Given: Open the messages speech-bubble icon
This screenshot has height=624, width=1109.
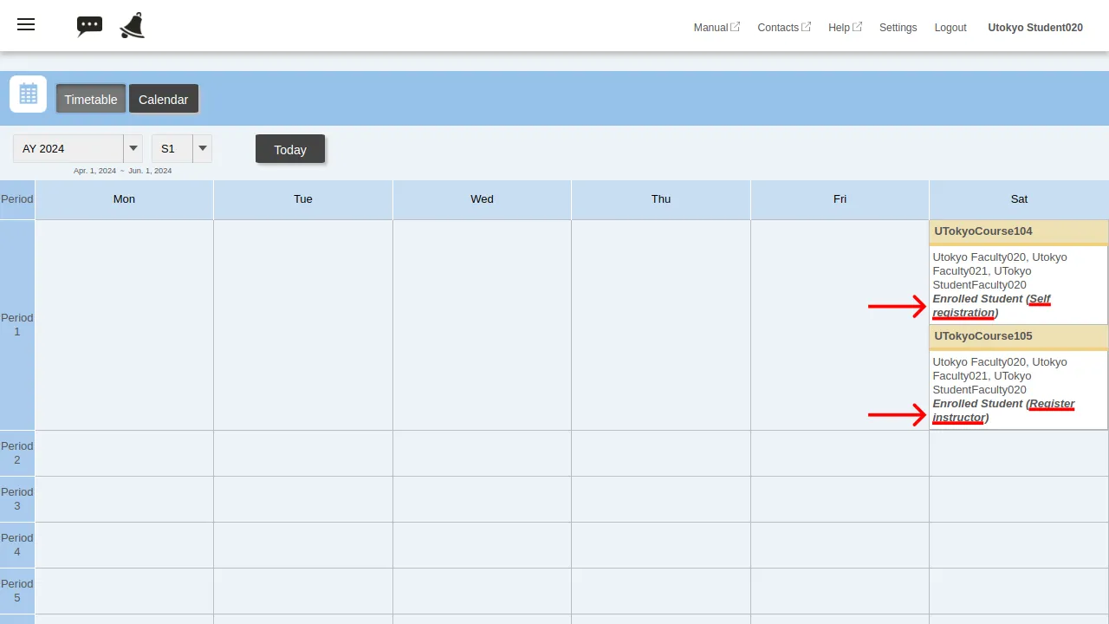Looking at the screenshot, I should pyautogui.click(x=89, y=25).
